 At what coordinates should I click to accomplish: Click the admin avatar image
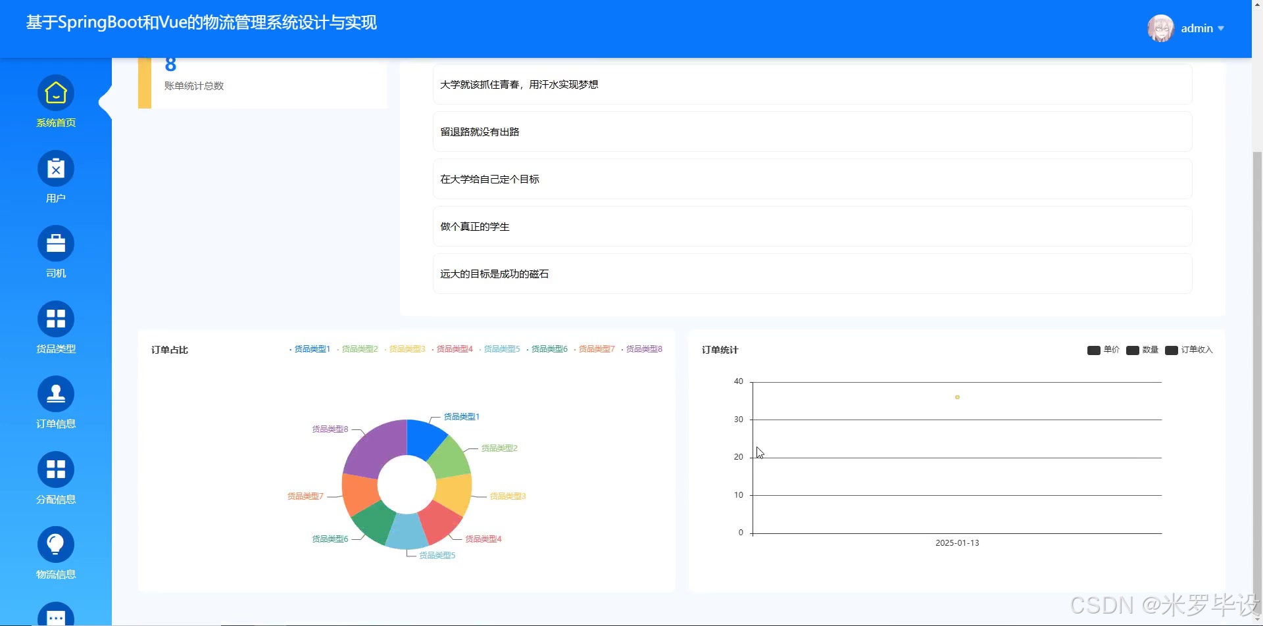[1161, 28]
